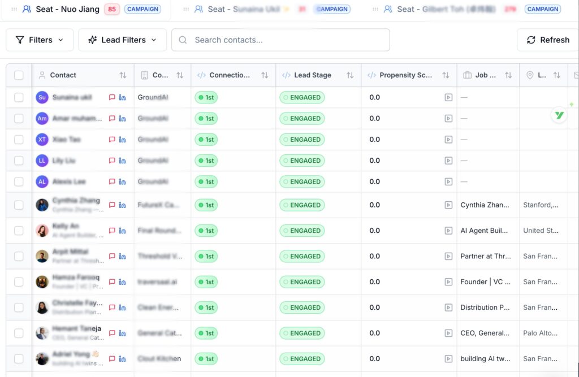The image size is (579, 377).
Task: Click the Refresh button
Action: pos(547,40)
